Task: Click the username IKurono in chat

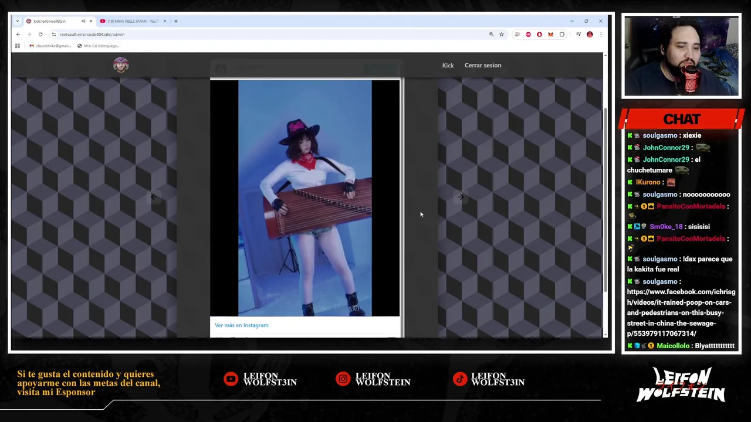Action: tap(648, 182)
